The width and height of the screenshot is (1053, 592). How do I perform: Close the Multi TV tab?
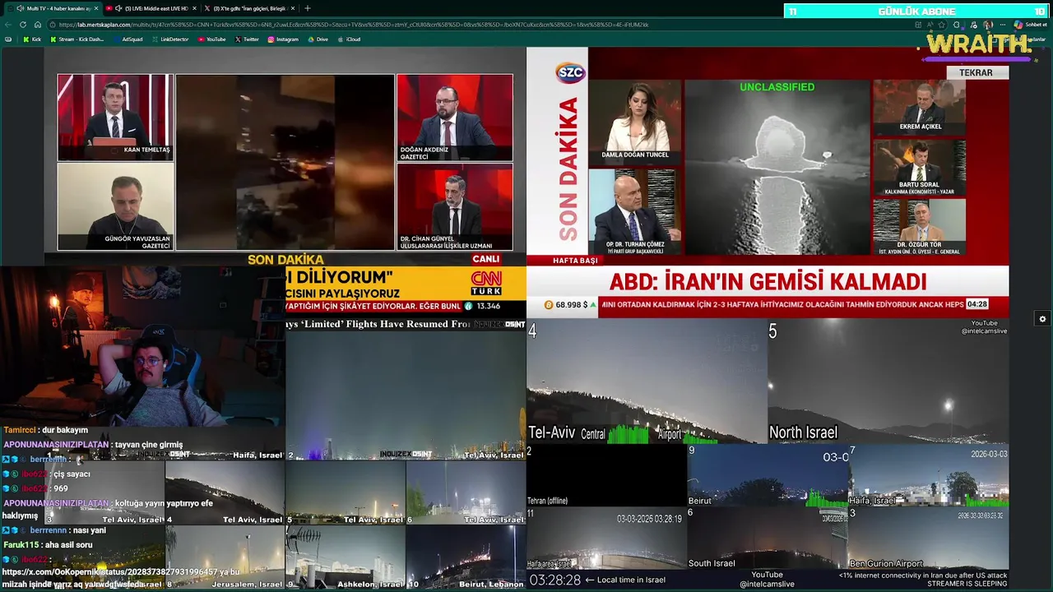tap(95, 8)
